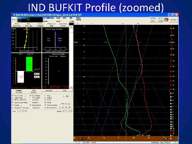Click the small button beside Vector Winds
192x144 pixels.
(25, 96)
